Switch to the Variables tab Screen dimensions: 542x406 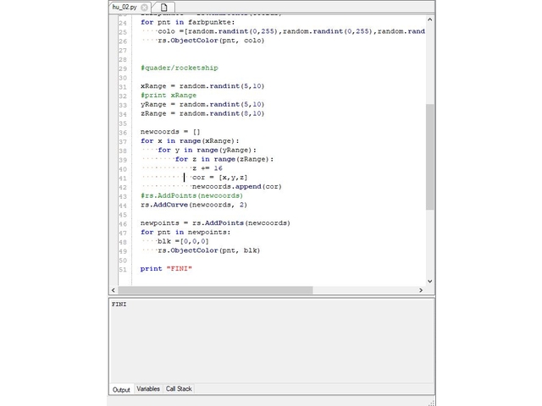tap(148, 389)
